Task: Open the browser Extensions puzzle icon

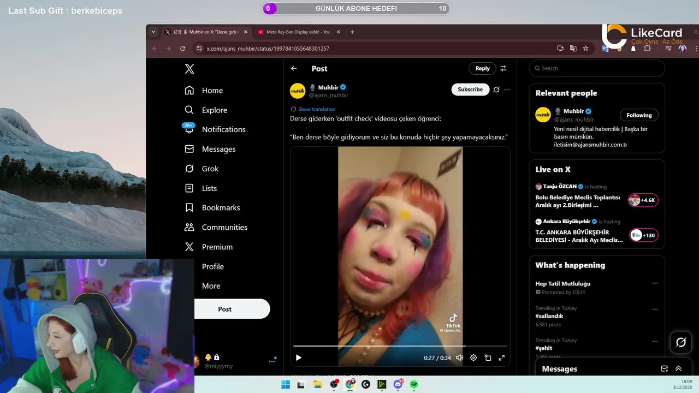Action: tap(647, 49)
